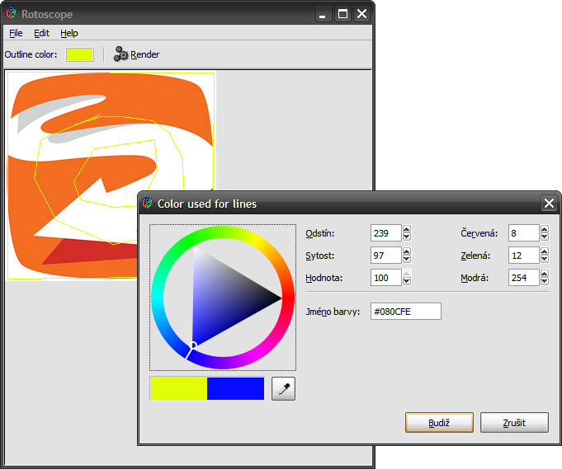The width and height of the screenshot is (562, 469).
Task: Confirm the color with the Budiž button
Action: (439, 423)
